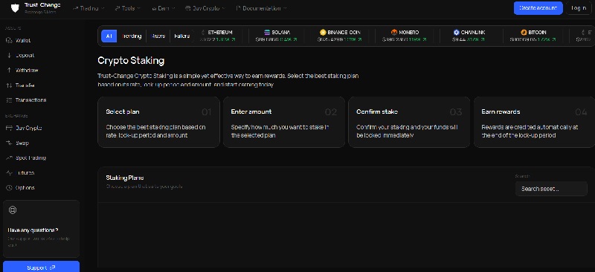The height and width of the screenshot is (272, 595).
Task: Click the Earn rewards step card
Action: [534, 122]
